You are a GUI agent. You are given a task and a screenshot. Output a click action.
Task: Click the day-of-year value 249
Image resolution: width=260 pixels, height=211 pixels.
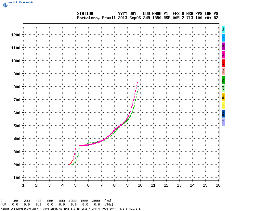pos(147,18)
